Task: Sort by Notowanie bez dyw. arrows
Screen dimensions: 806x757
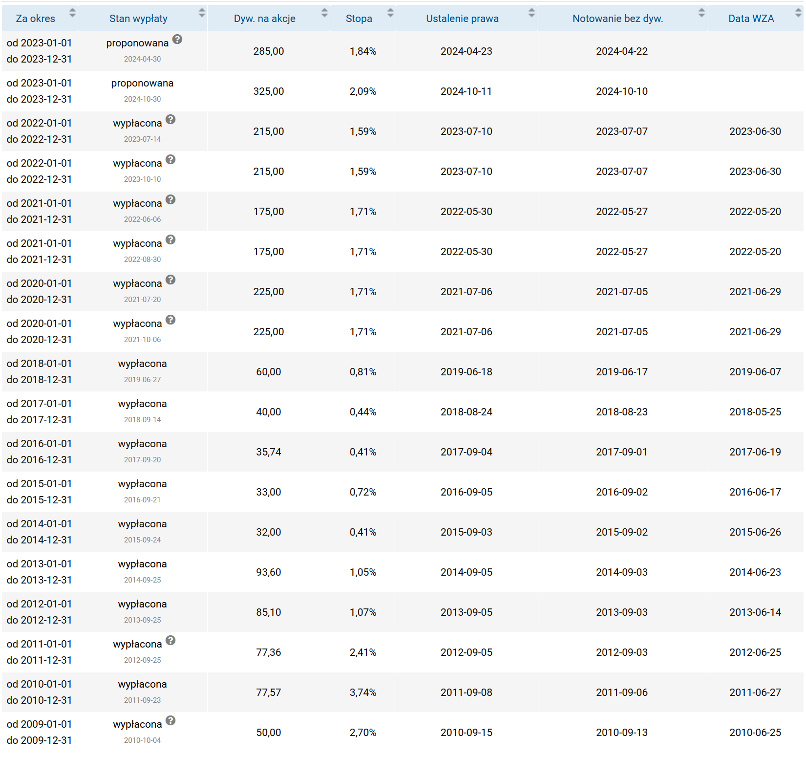Action: click(701, 13)
